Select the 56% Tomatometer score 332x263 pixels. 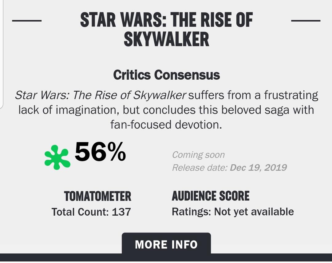(x=100, y=152)
